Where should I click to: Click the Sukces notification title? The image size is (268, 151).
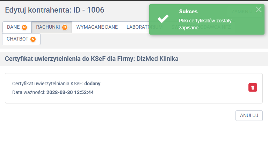[188, 12]
